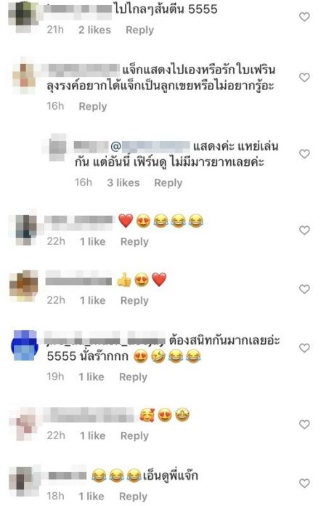
Task: Like the comment with three smiling love emojis
Action: point(304,425)
